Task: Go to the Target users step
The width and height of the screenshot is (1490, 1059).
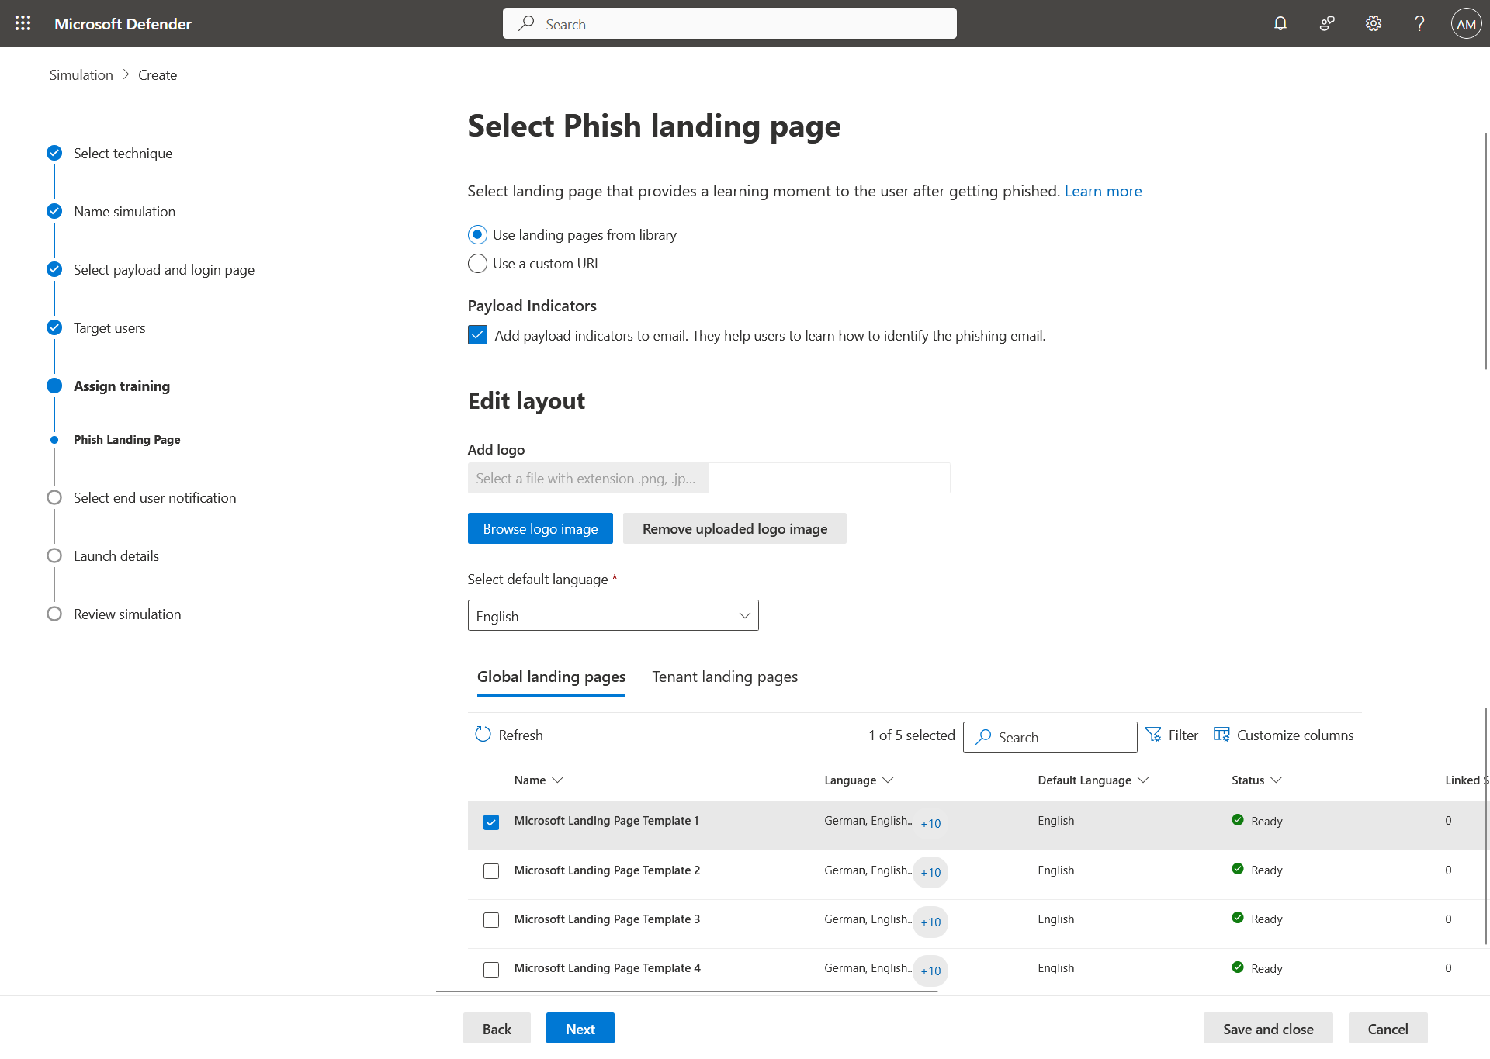Action: click(x=109, y=327)
